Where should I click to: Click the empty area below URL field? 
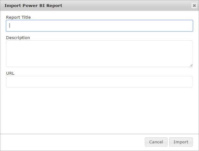coord(99,110)
